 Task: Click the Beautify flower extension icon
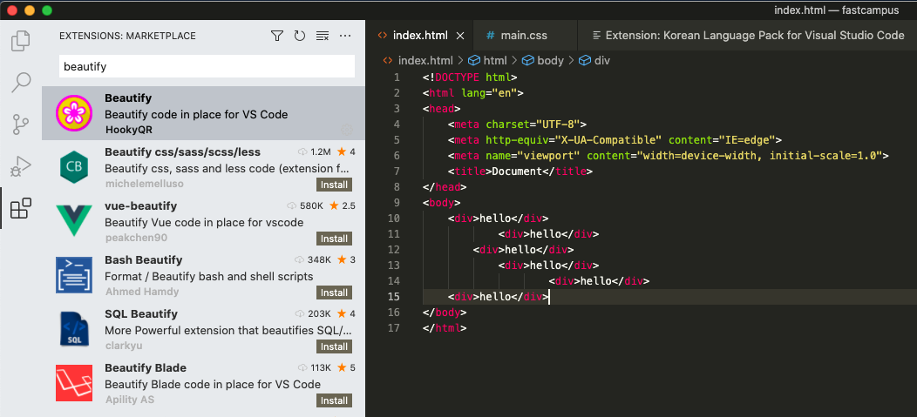74,113
